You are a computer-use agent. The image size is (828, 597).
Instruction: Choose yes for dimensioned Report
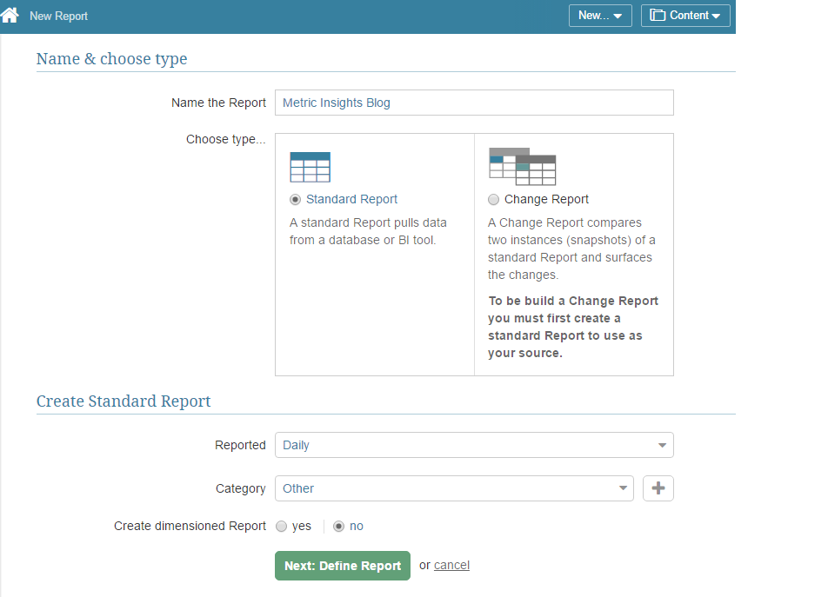(x=281, y=526)
